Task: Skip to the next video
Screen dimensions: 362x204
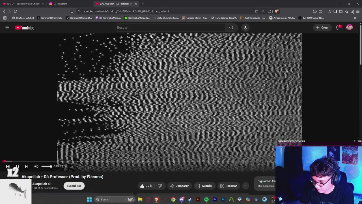Action: [x=26, y=166]
